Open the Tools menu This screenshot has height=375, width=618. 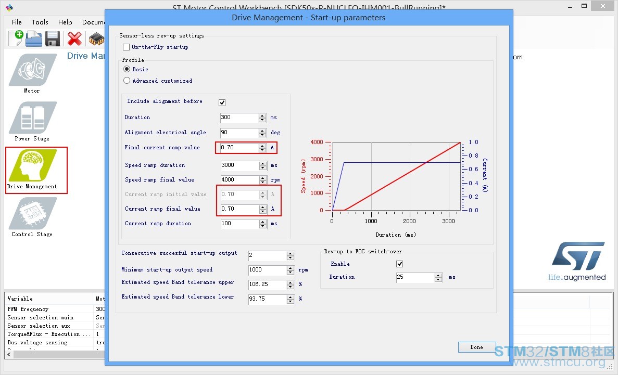pyautogui.click(x=40, y=22)
